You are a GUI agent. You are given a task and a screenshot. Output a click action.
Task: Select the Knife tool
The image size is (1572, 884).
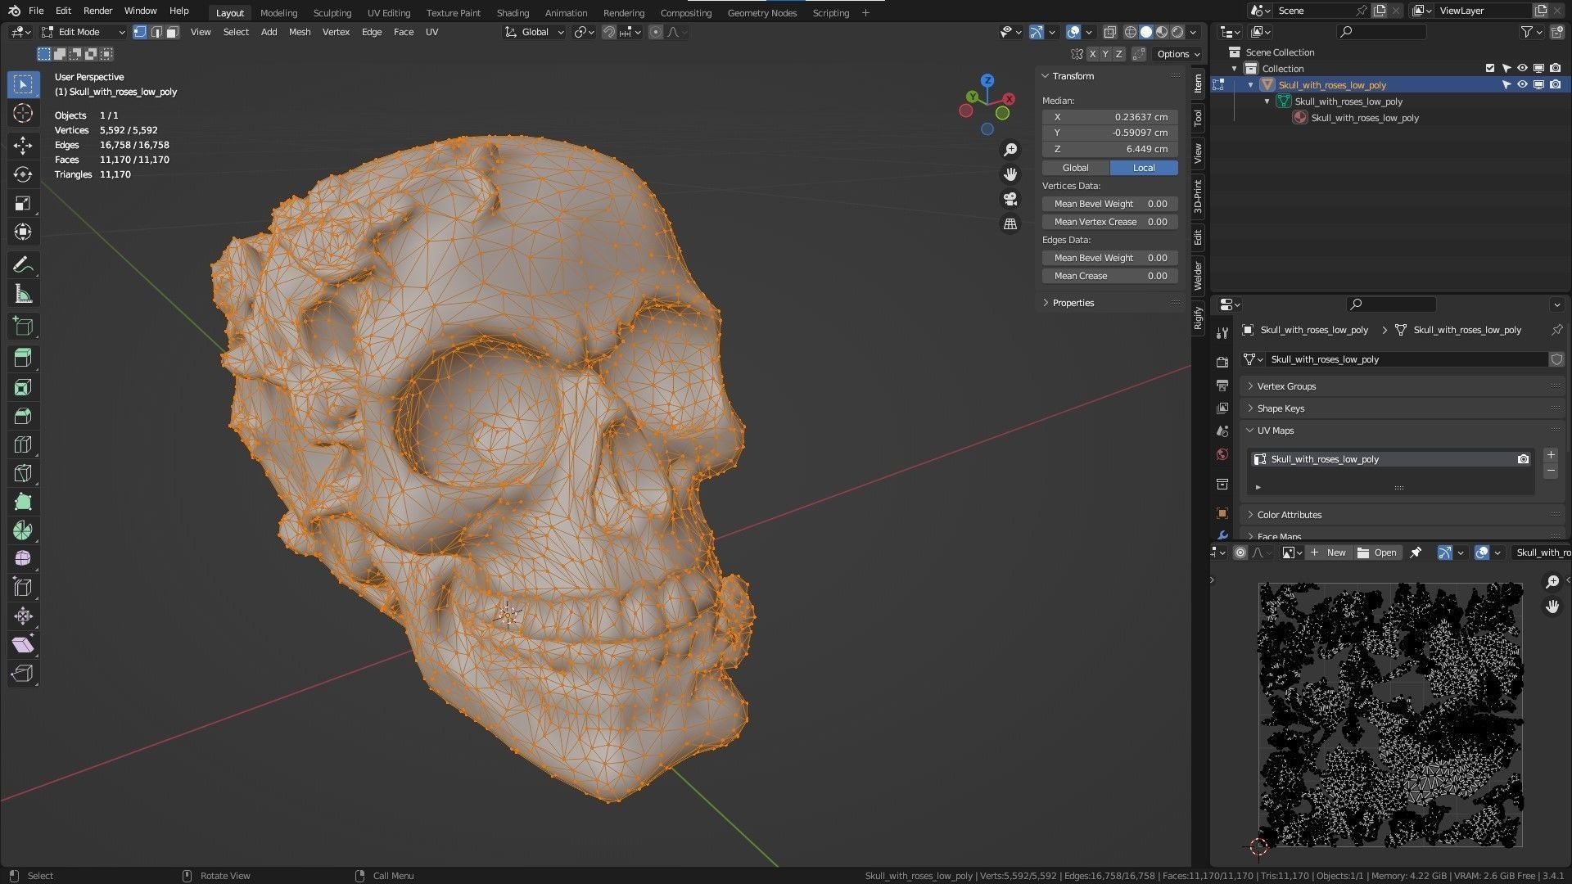point(23,473)
